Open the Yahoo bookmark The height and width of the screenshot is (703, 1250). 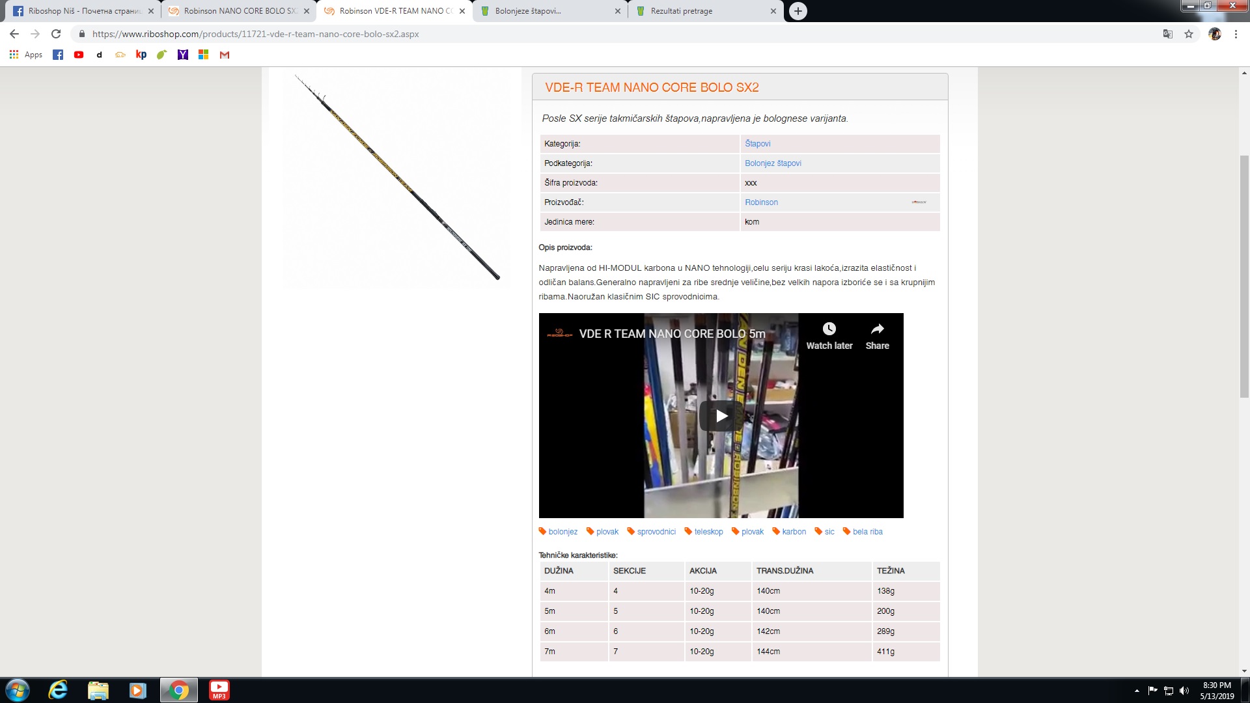click(183, 55)
